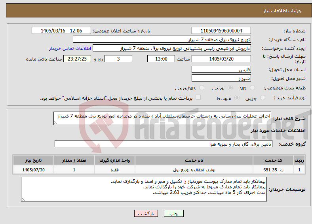This screenshot has height=224, width=312.
Task: Click the resize handle of buyer notes textarea
Action: (x=23, y=199)
